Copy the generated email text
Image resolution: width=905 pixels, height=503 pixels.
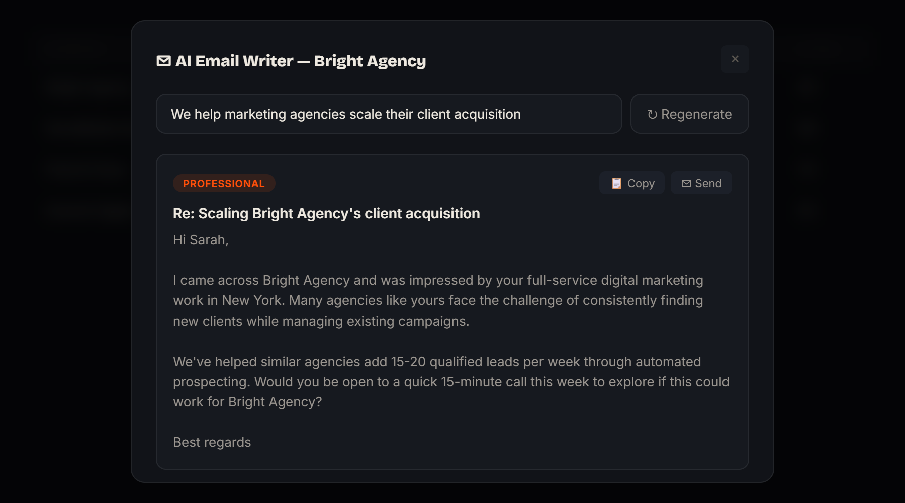click(632, 183)
